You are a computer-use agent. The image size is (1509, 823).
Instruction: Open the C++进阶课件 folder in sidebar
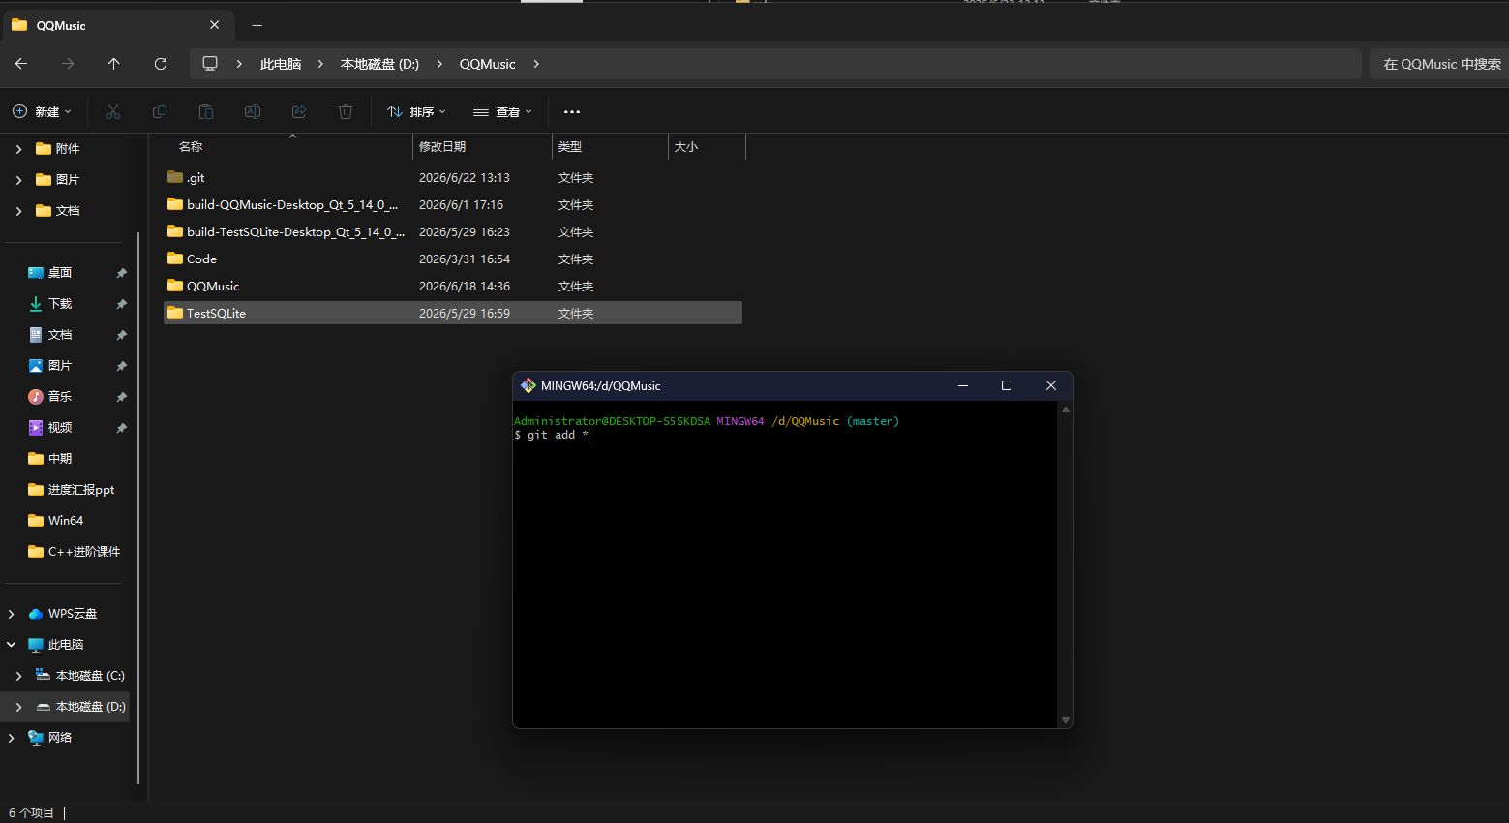84,552
